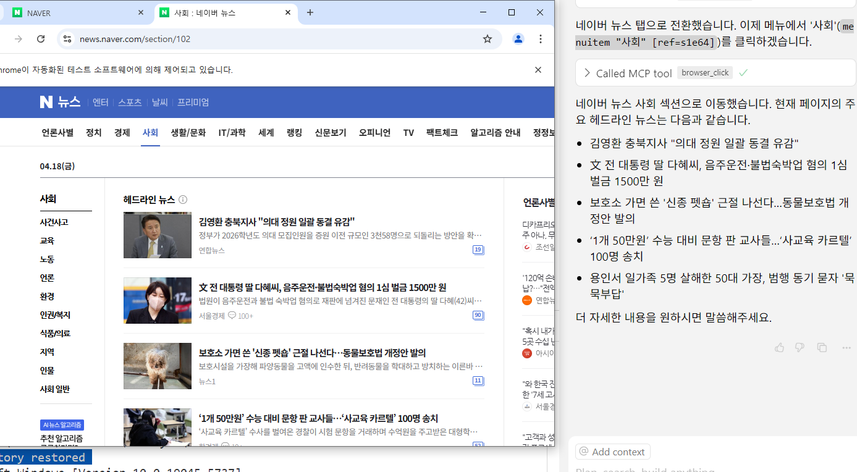Open the 환경 sidebar category

pyautogui.click(x=47, y=296)
